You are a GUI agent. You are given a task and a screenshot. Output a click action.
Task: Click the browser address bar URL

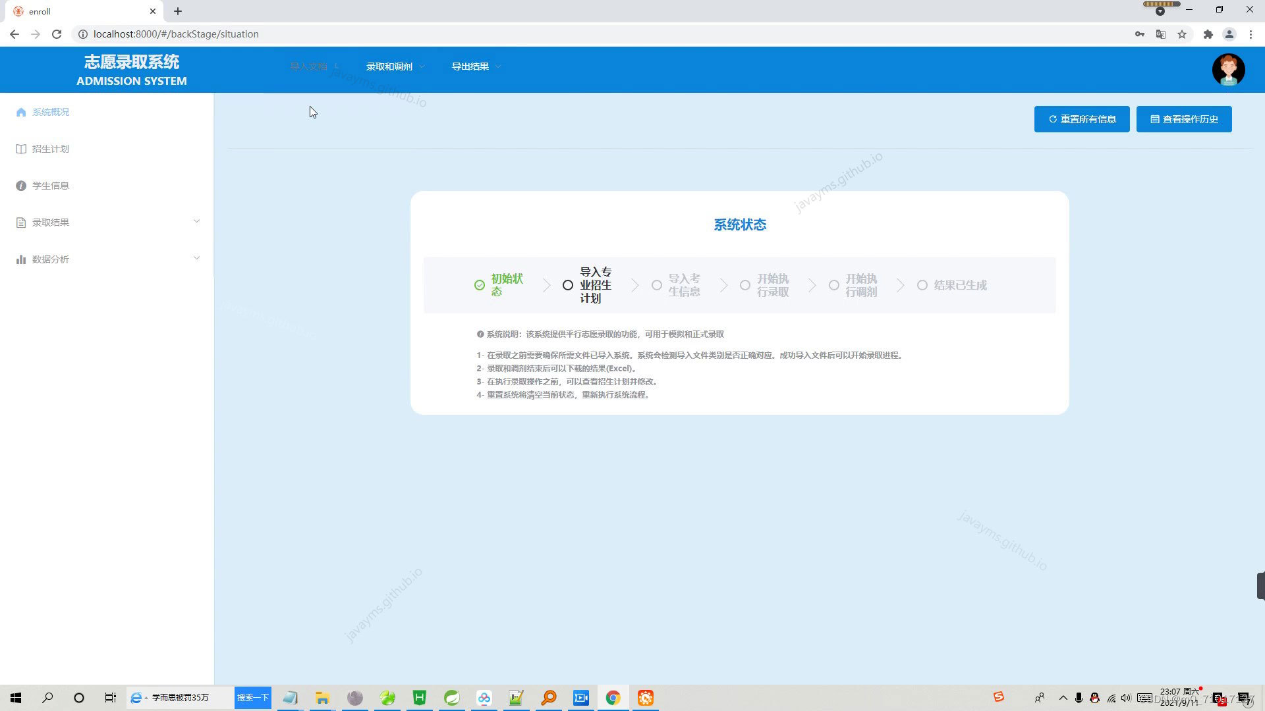point(176,34)
